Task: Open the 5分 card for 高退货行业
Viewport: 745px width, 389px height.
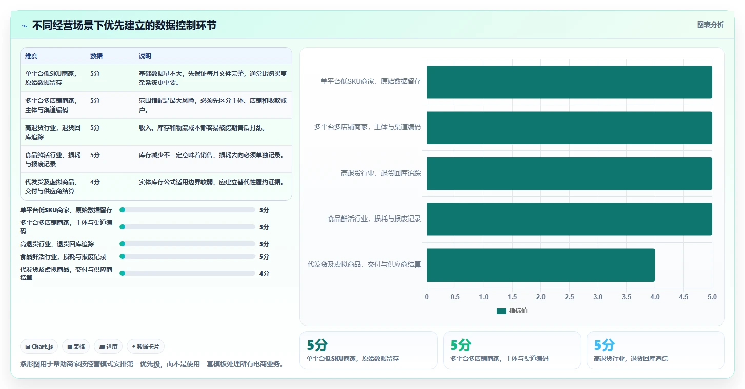Action: pyautogui.click(x=656, y=350)
